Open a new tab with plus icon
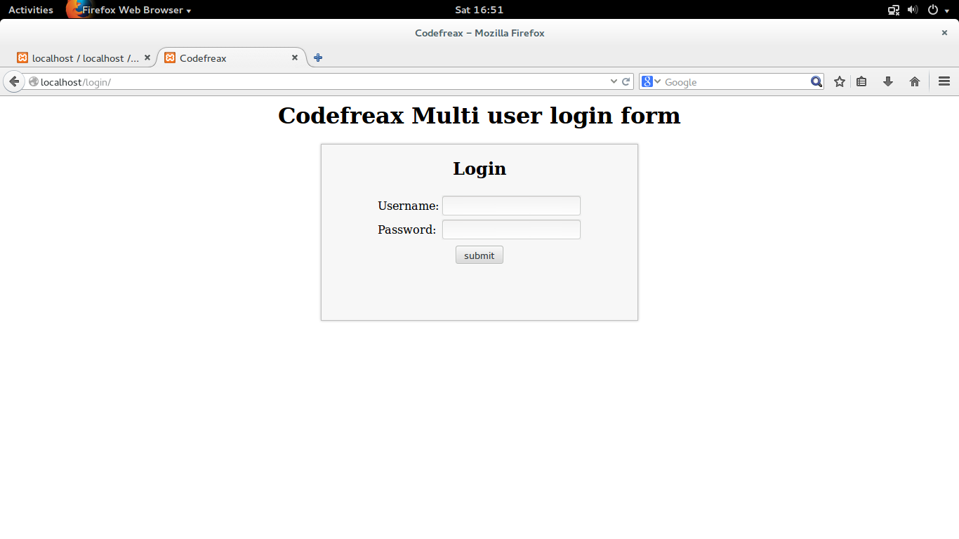The width and height of the screenshot is (959, 539). [x=318, y=58]
